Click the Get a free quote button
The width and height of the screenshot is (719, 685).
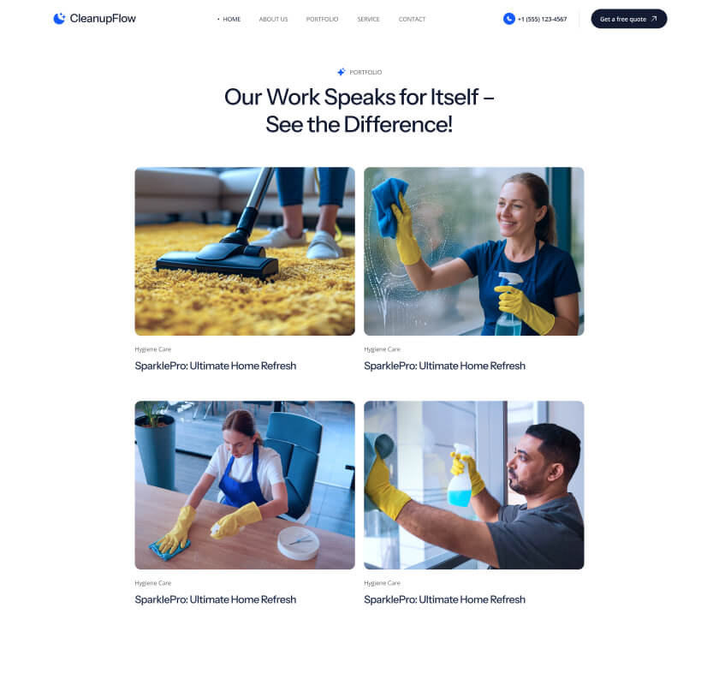pyautogui.click(x=628, y=19)
